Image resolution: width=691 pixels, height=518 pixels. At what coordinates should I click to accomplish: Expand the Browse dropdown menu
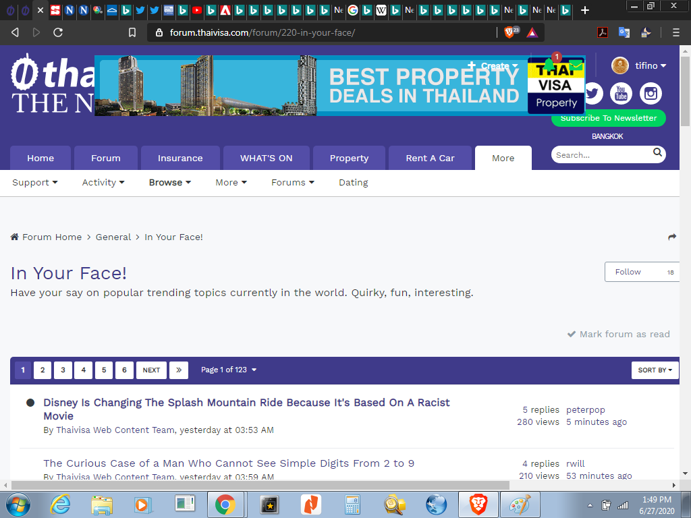[x=169, y=182]
